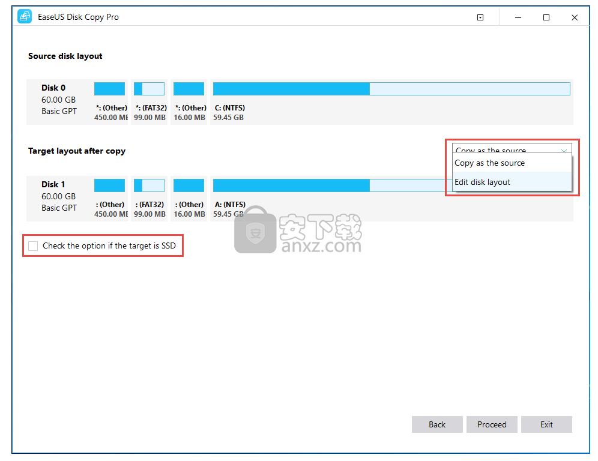This screenshot has width=598, height=461.
Task: Select Disk 0 450.00 MB Other partition bar
Action: 109,89
